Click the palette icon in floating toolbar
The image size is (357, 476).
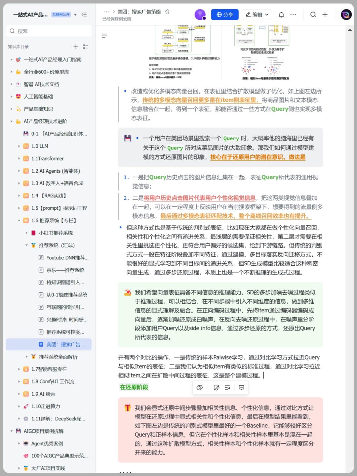(x=200, y=388)
